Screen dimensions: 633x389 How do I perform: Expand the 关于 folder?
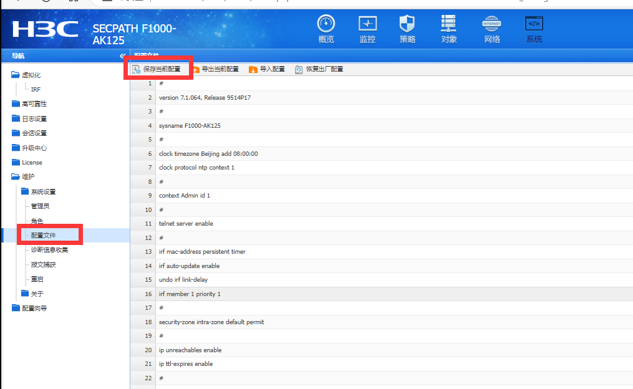(25, 294)
